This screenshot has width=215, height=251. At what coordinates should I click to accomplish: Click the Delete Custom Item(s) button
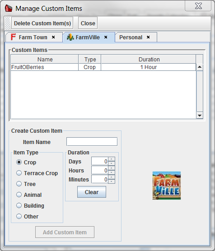coord(42,23)
